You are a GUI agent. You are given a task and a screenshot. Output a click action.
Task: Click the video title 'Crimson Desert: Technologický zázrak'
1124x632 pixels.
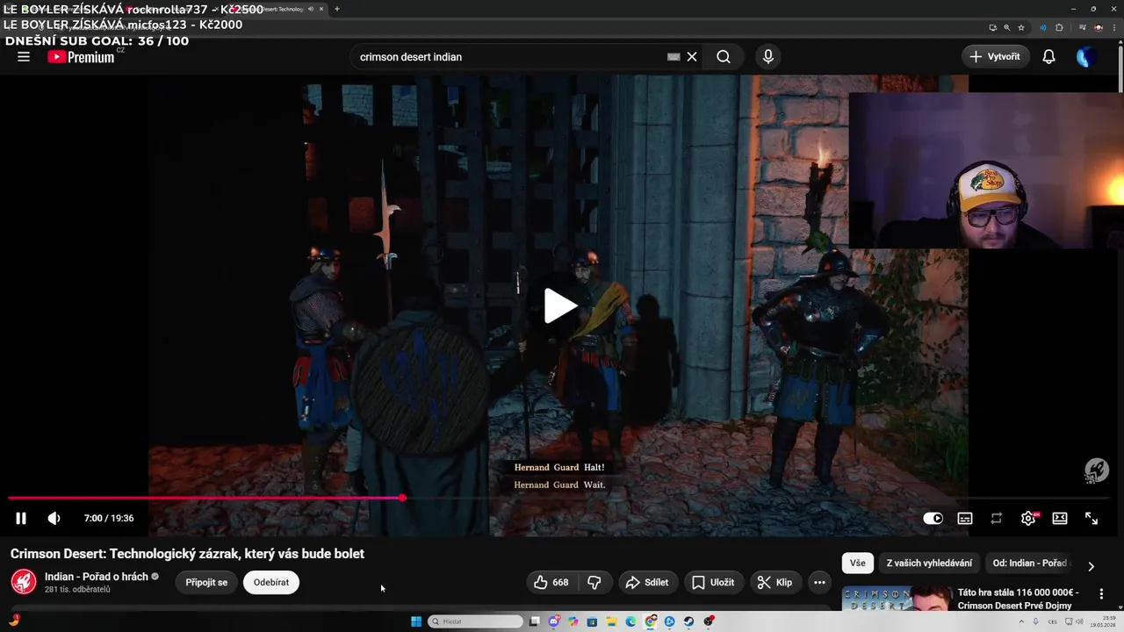tap(187, 554)
